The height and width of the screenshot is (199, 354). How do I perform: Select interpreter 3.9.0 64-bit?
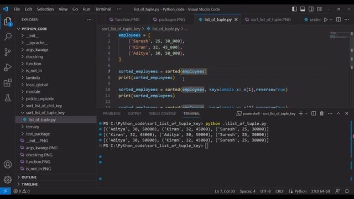tap(320, 191)
